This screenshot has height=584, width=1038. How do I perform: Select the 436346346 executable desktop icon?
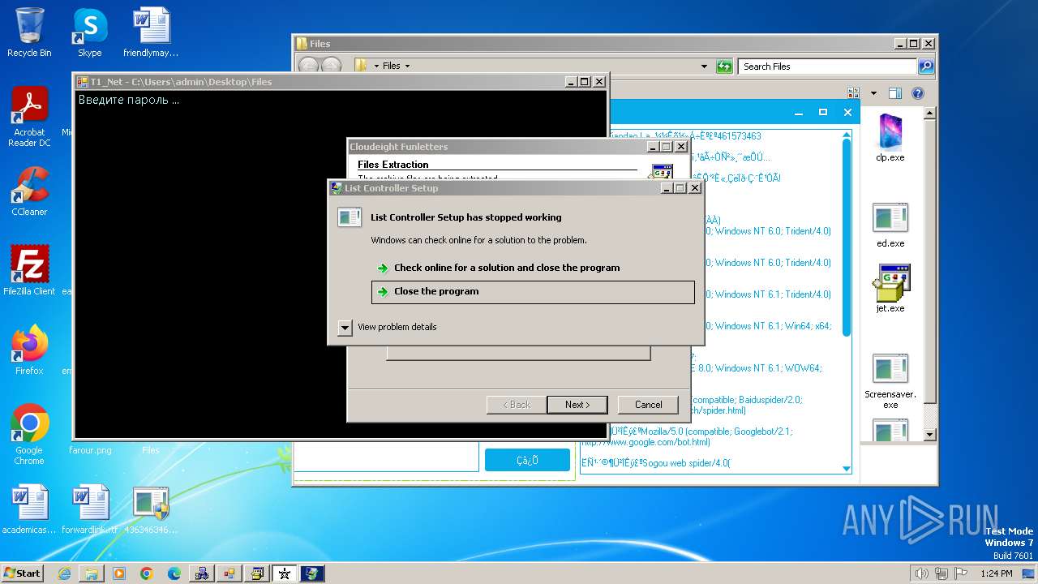pos(151,509)
